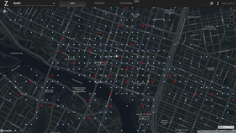Expand the demo_austin account menu
Viewport: 236px width, 133px height.
pyautogui.click(x=228, y=3)
